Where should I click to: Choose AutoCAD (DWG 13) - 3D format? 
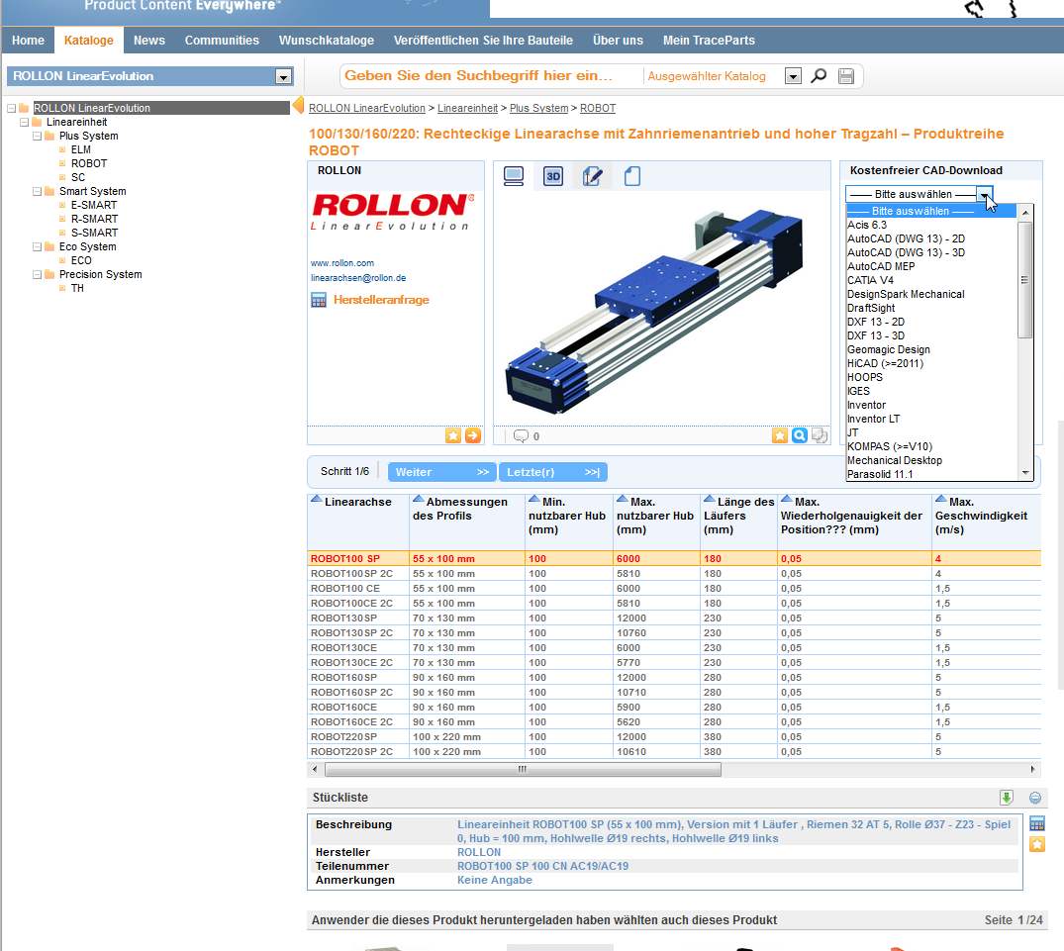pos(931,252)
